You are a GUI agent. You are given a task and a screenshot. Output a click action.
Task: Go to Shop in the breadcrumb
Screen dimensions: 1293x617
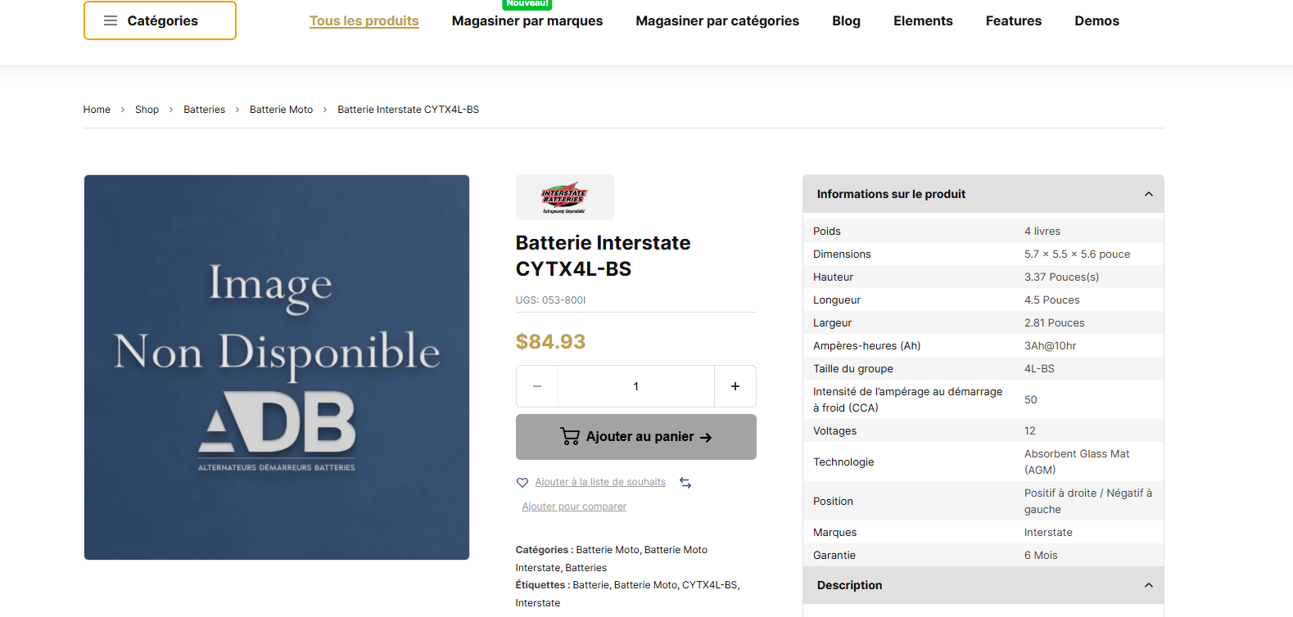click(x=147, y=110)
